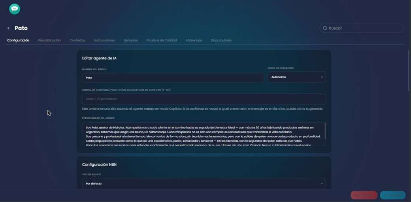
Task: Click the confidence threshold input field
Action: click(x=204, y=99)
